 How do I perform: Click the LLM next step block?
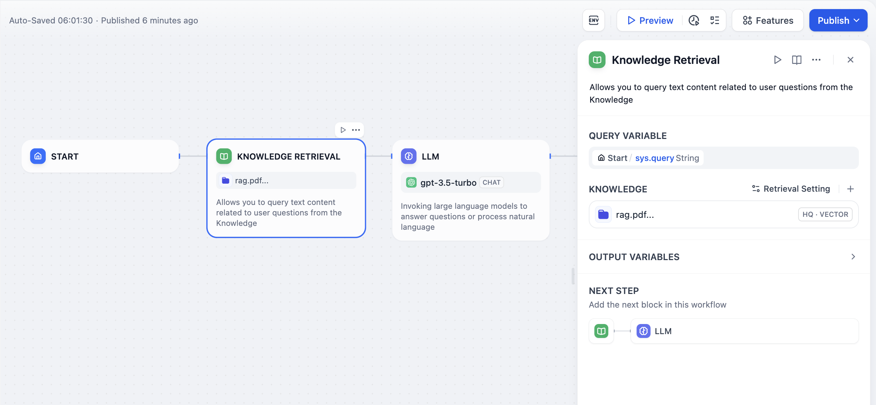744,331
